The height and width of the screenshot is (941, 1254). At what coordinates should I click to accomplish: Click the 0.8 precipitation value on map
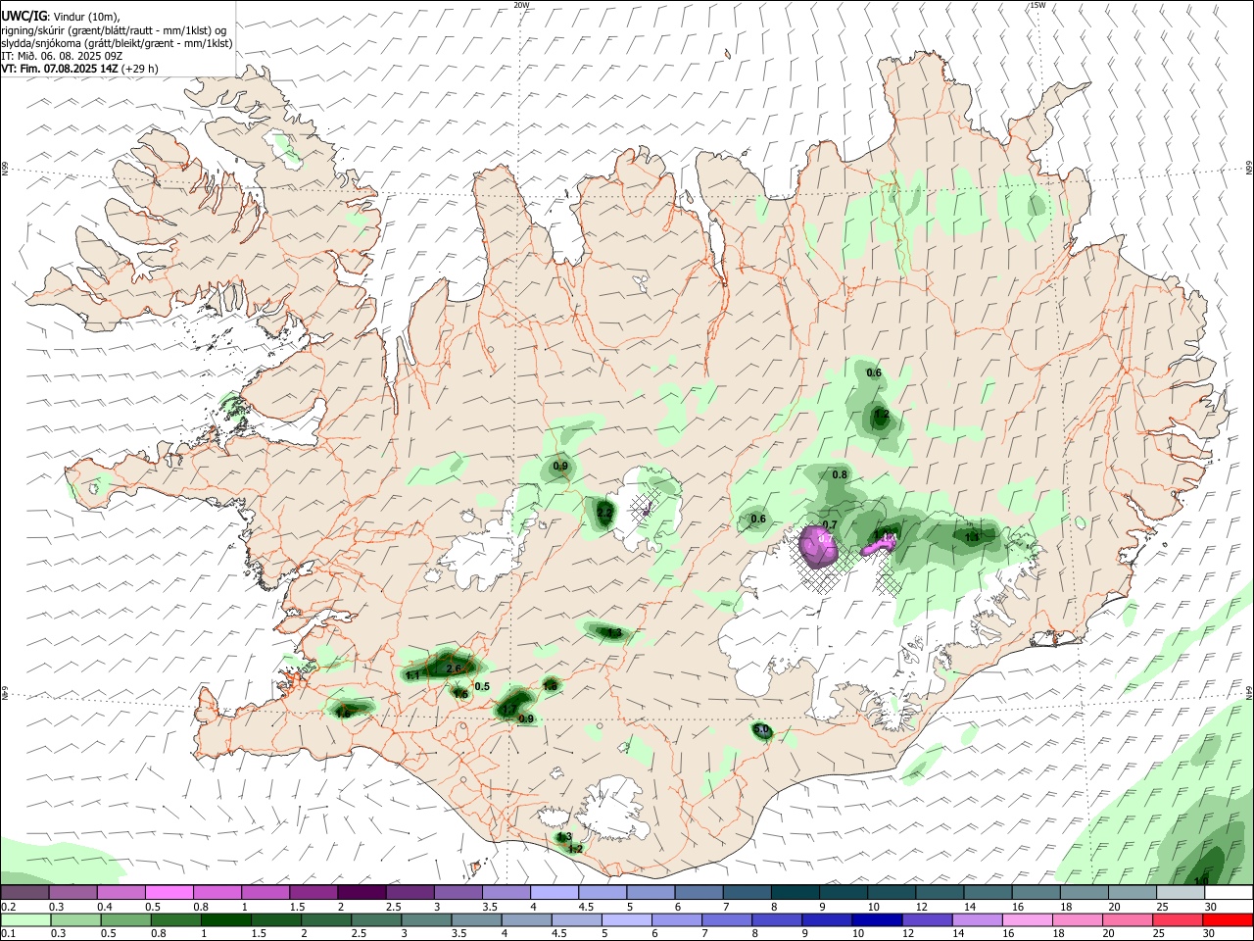click(x=840, y=474)
